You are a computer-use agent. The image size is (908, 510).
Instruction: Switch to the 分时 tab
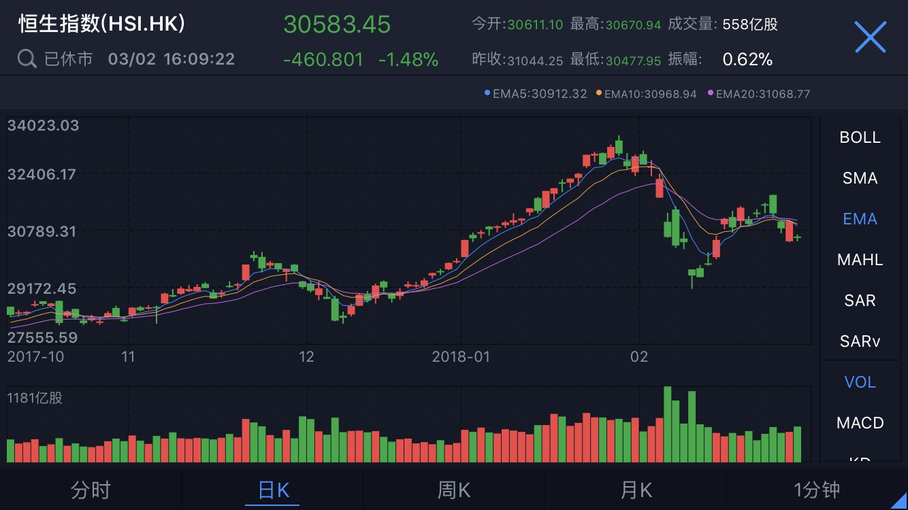[91, 490]
